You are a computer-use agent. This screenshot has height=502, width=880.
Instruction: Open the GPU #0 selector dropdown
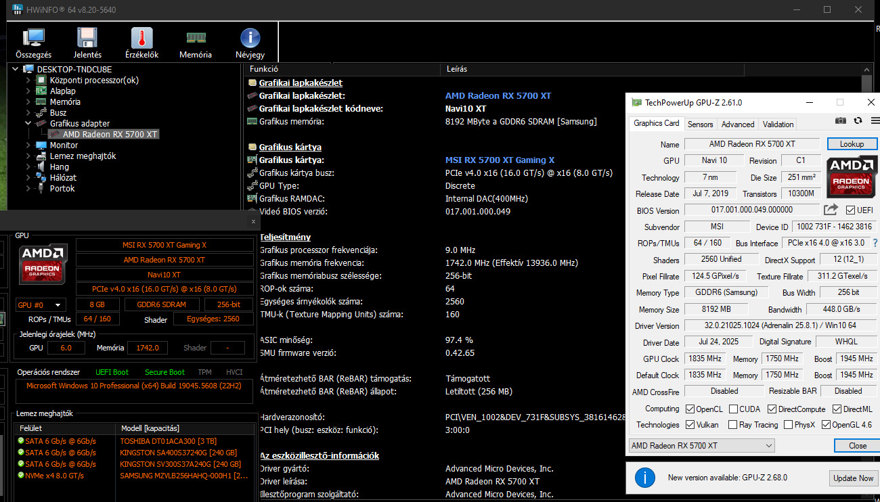41,305
